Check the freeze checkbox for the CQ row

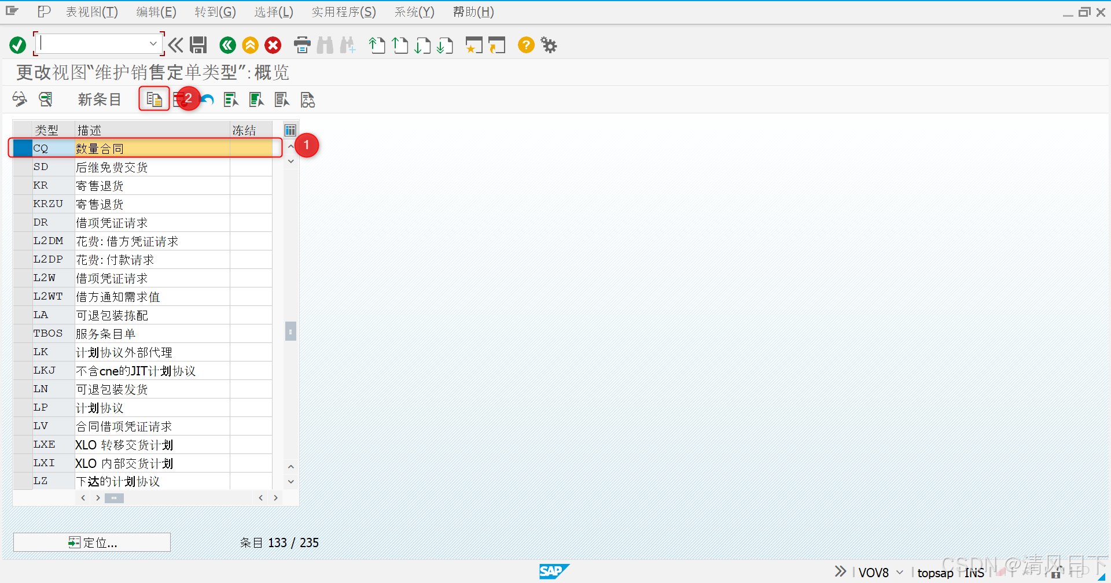coord(251,148)
